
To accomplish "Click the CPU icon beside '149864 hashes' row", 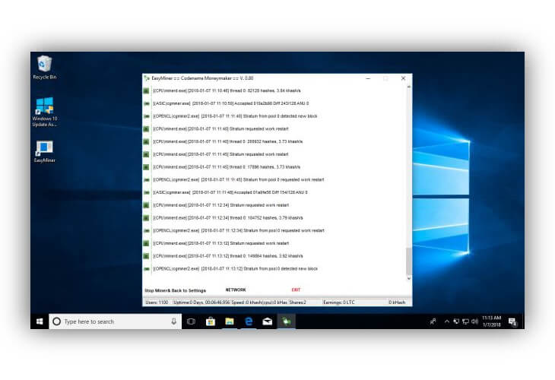I will coord(146,256).
